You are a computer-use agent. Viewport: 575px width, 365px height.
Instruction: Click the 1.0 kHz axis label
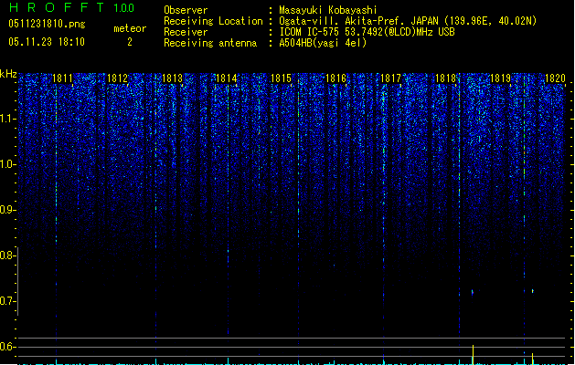(7, 164)
